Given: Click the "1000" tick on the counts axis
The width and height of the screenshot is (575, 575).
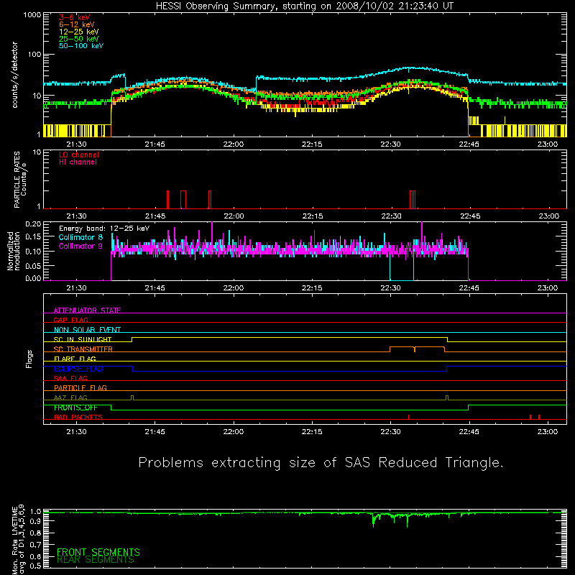Looking at the screenshot, I should 32,15.
